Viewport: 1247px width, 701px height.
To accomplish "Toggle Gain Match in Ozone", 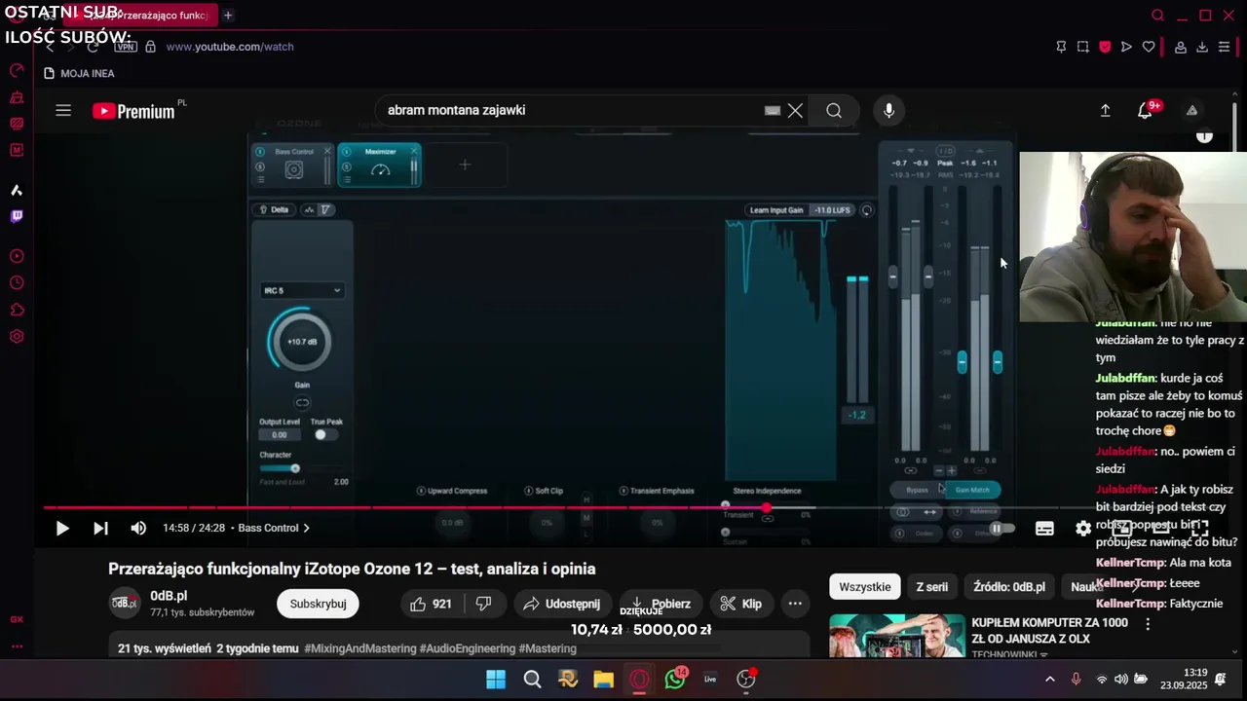I will point(972,490).
